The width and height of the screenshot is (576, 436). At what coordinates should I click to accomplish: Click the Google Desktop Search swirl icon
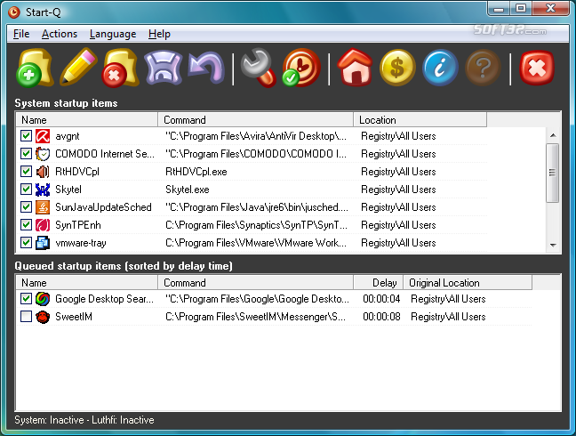43,299
